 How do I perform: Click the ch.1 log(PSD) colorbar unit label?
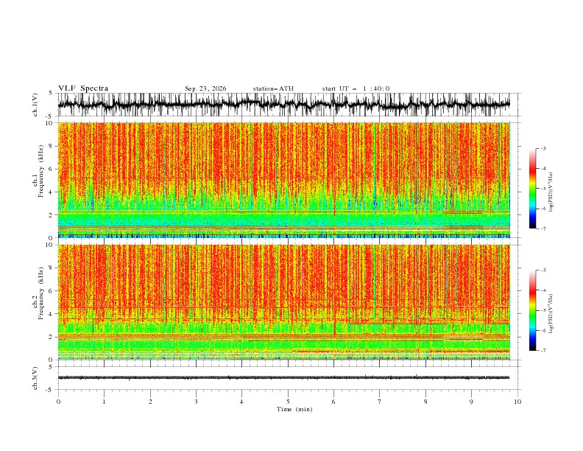(551, 192)
